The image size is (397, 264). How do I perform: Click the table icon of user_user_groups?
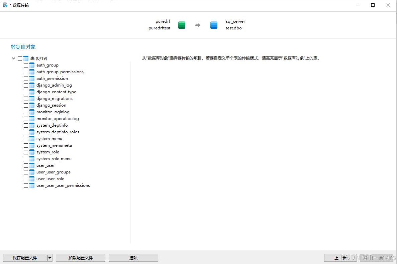coord(32,172)
